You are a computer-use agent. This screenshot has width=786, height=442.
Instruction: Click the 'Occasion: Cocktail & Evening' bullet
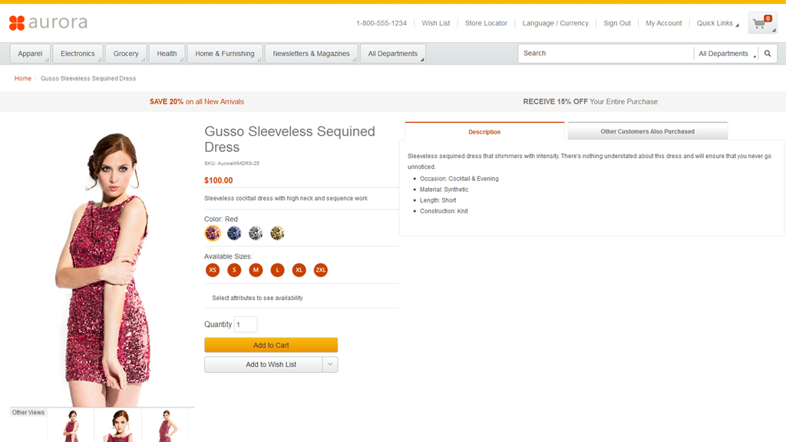tap(459, 178)
